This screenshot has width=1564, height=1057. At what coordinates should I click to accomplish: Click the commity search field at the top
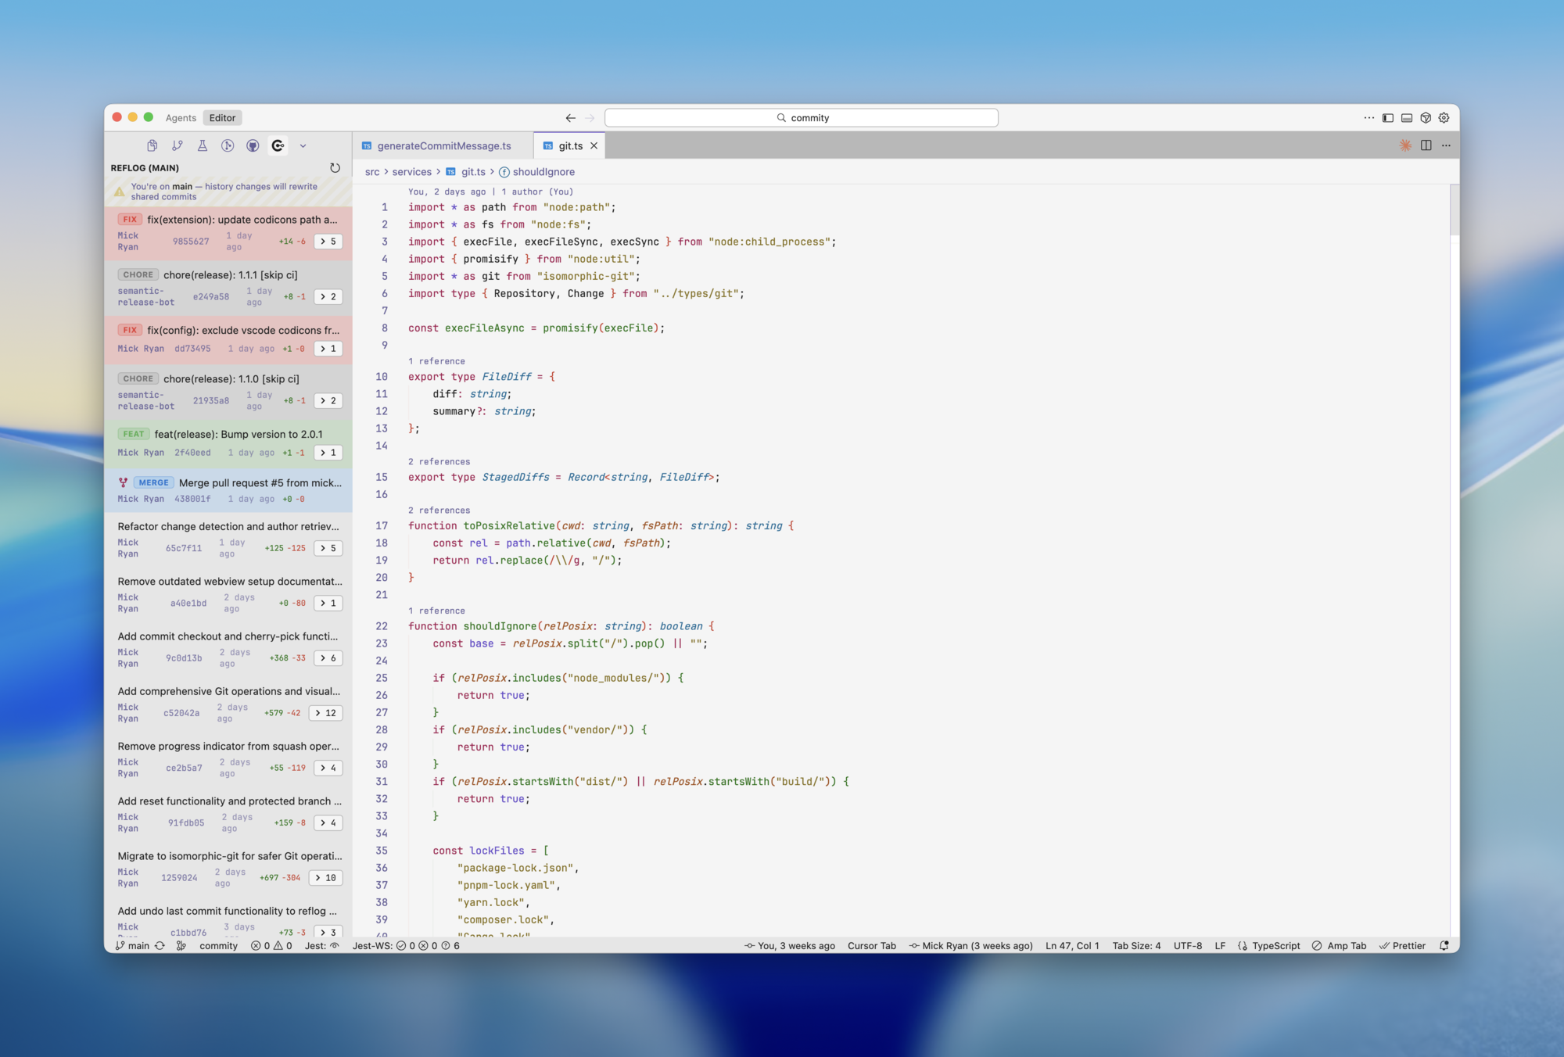click(801, 117)
